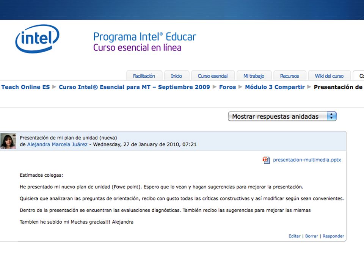Click post title Presentación de mi plan de unidad (nueva)

point(68,138)
